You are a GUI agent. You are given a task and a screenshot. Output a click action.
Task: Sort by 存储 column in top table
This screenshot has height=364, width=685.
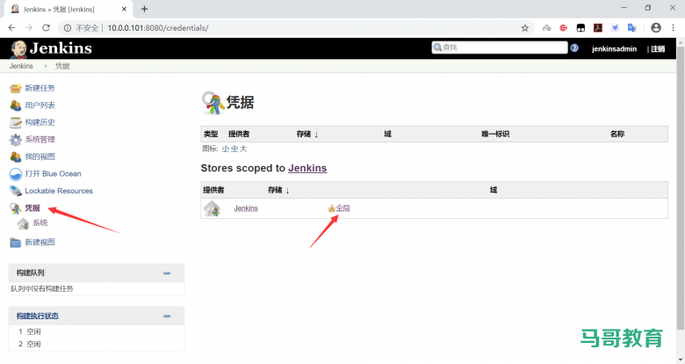point(307,134)
